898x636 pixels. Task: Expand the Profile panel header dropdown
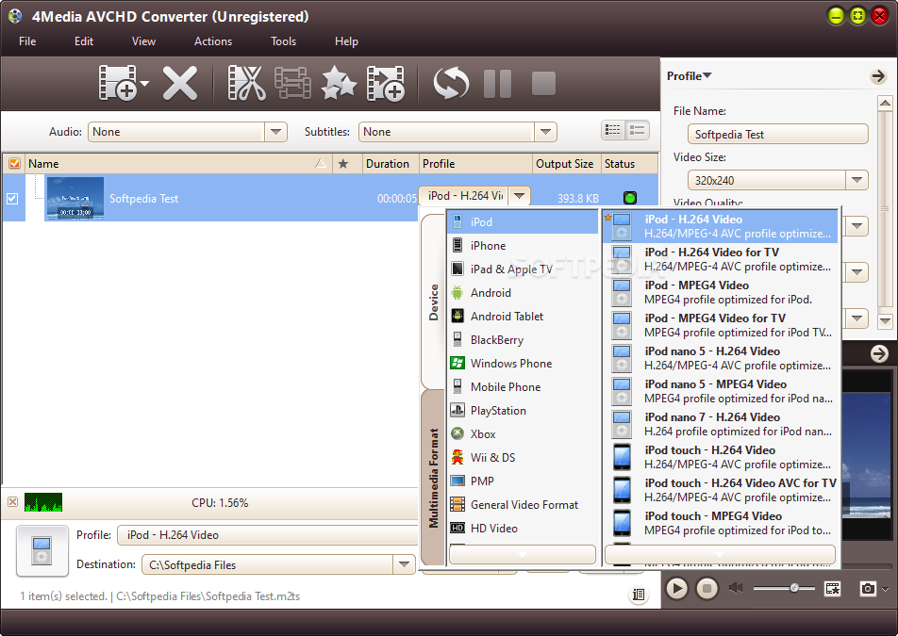pyautogui.click(x=690, y=76)
